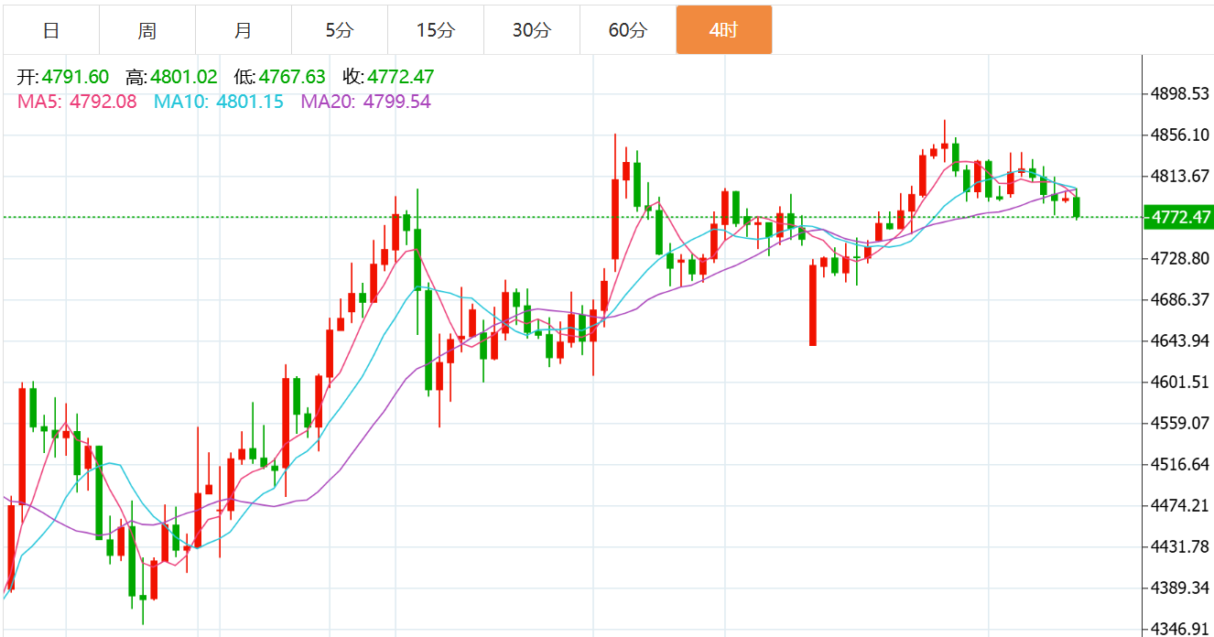Click the closing price value 4772.47 in header
Screen dimensions: 1214x637
[400, 78]
